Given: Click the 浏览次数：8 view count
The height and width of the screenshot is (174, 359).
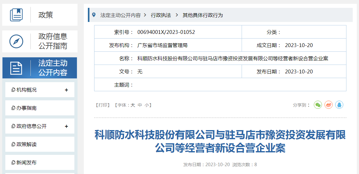Looking at the screenshot, I should [x=244, y=165].
